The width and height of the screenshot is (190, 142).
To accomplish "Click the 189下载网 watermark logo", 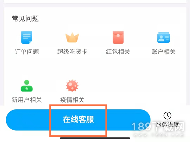I will (158, 127).
